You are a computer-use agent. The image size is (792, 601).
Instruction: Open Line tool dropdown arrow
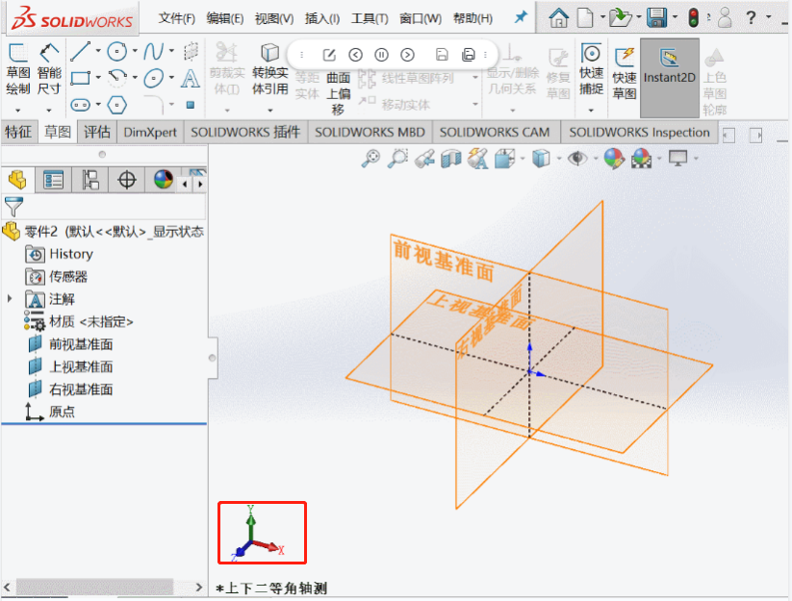[98, 50]
